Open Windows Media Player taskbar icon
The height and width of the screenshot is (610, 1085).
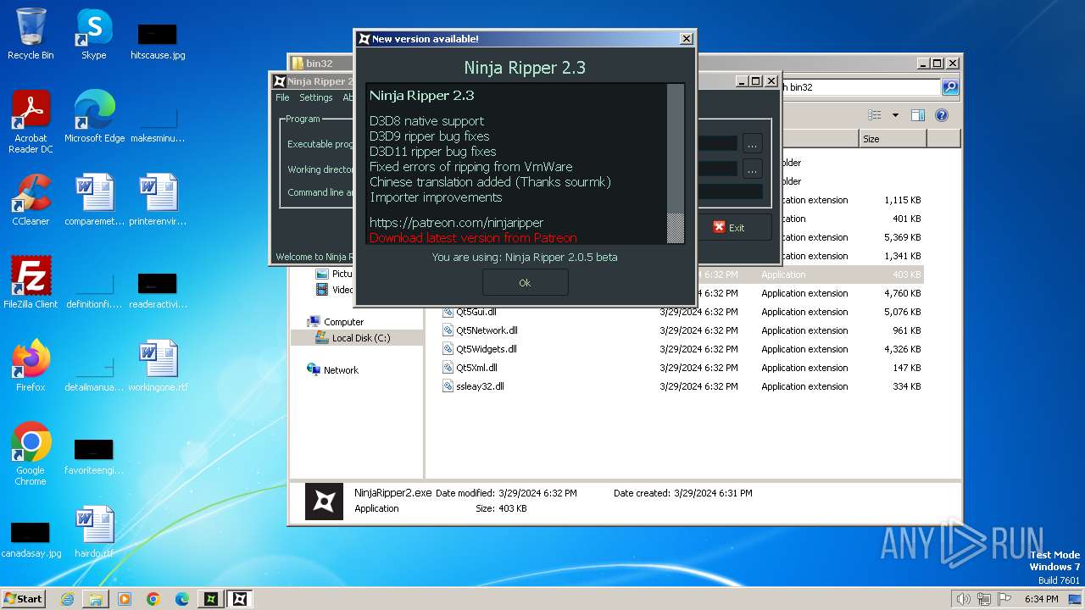click(x=125, y=599)
